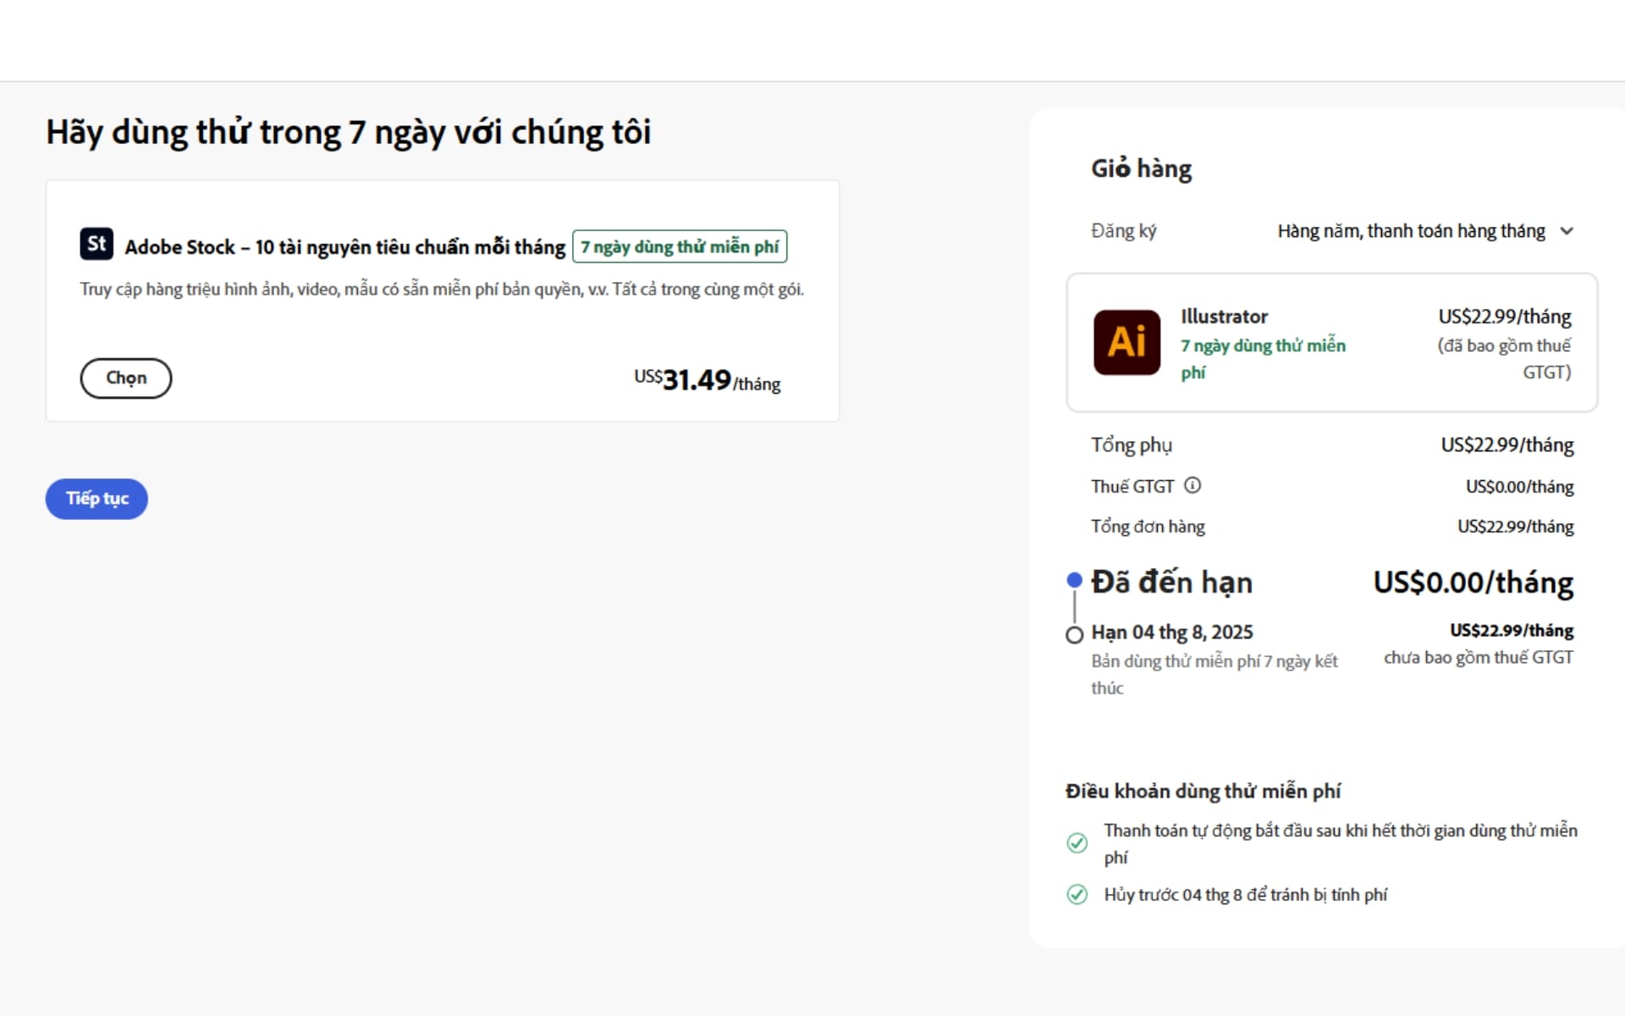This screenshot has height=1016, width=1625.
Task: Click the Adobe Stock 'St' icon
Action: point(96,244)
